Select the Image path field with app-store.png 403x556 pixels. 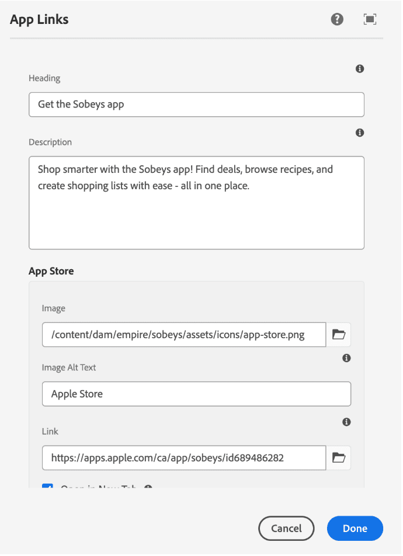click(183, 335)
